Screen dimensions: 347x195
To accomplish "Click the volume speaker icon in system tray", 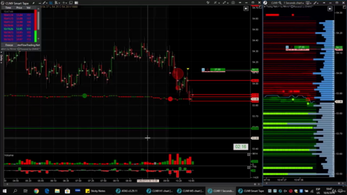I will 286,191.
